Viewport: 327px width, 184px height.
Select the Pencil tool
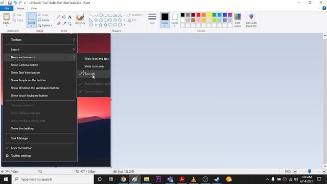pyautogui.click(x=59, y=17)
